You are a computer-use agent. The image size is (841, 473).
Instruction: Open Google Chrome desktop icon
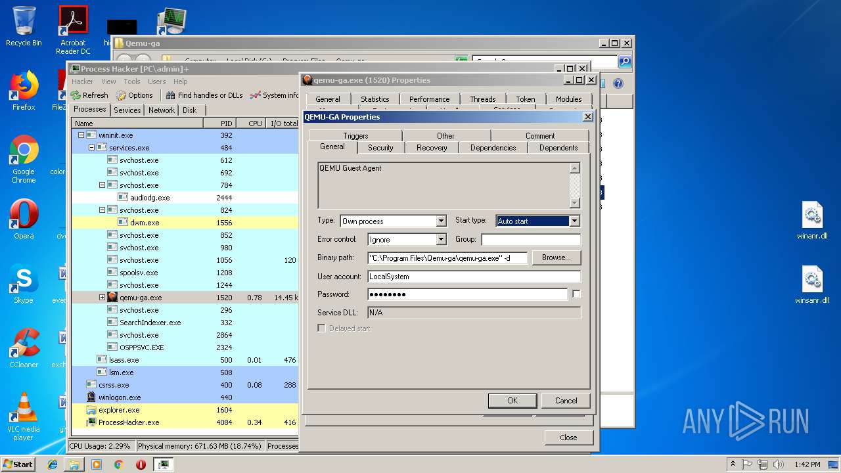tap(24, 160)
